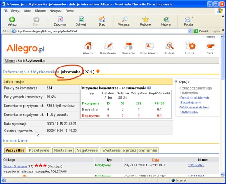
Task: Open the Zenon_Smietana user link
Action: tap(15, 166)
